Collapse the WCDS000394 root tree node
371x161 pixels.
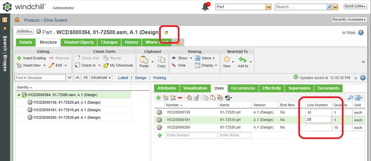[19, 95]
